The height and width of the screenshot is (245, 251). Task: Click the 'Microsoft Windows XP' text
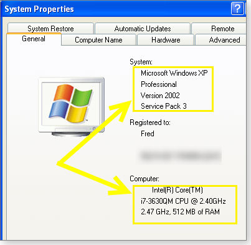click(x=174, y=73)
